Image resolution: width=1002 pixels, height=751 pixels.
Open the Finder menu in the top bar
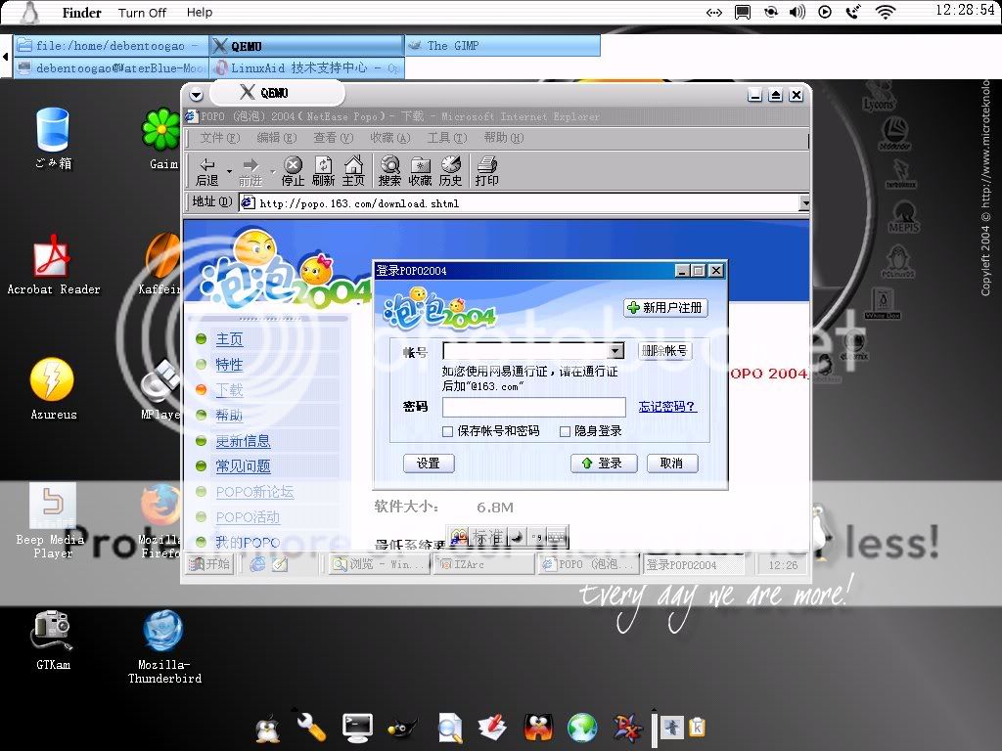82,13
